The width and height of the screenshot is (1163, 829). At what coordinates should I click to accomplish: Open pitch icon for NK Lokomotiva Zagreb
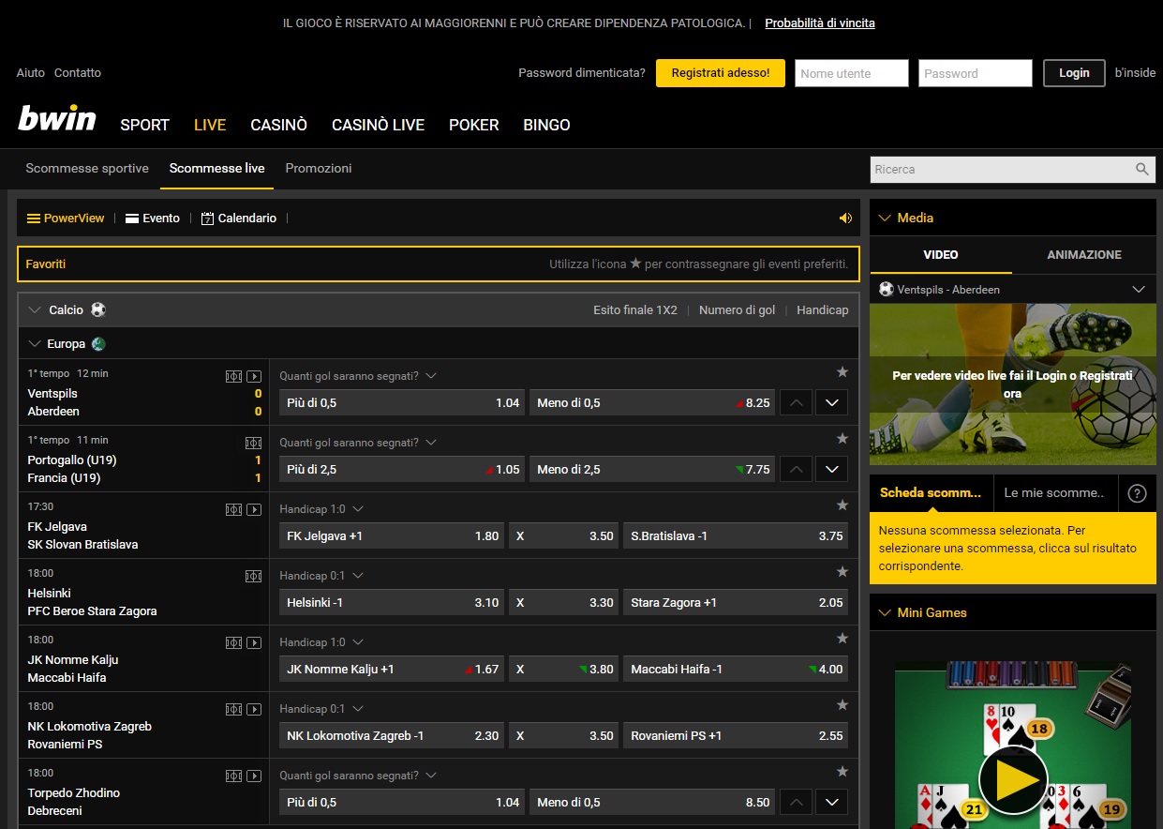point(234,709)
